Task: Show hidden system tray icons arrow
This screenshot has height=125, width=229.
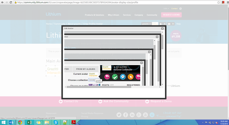Action: [x=203, y=122]
